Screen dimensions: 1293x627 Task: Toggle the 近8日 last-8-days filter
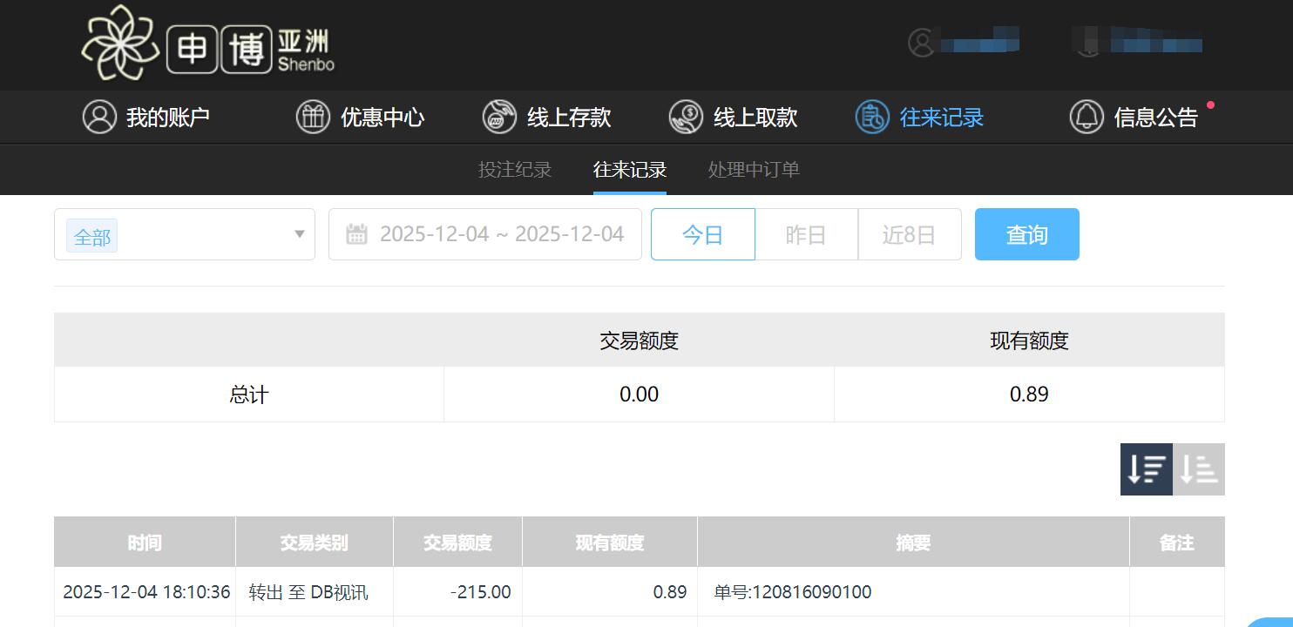(909, 233)
